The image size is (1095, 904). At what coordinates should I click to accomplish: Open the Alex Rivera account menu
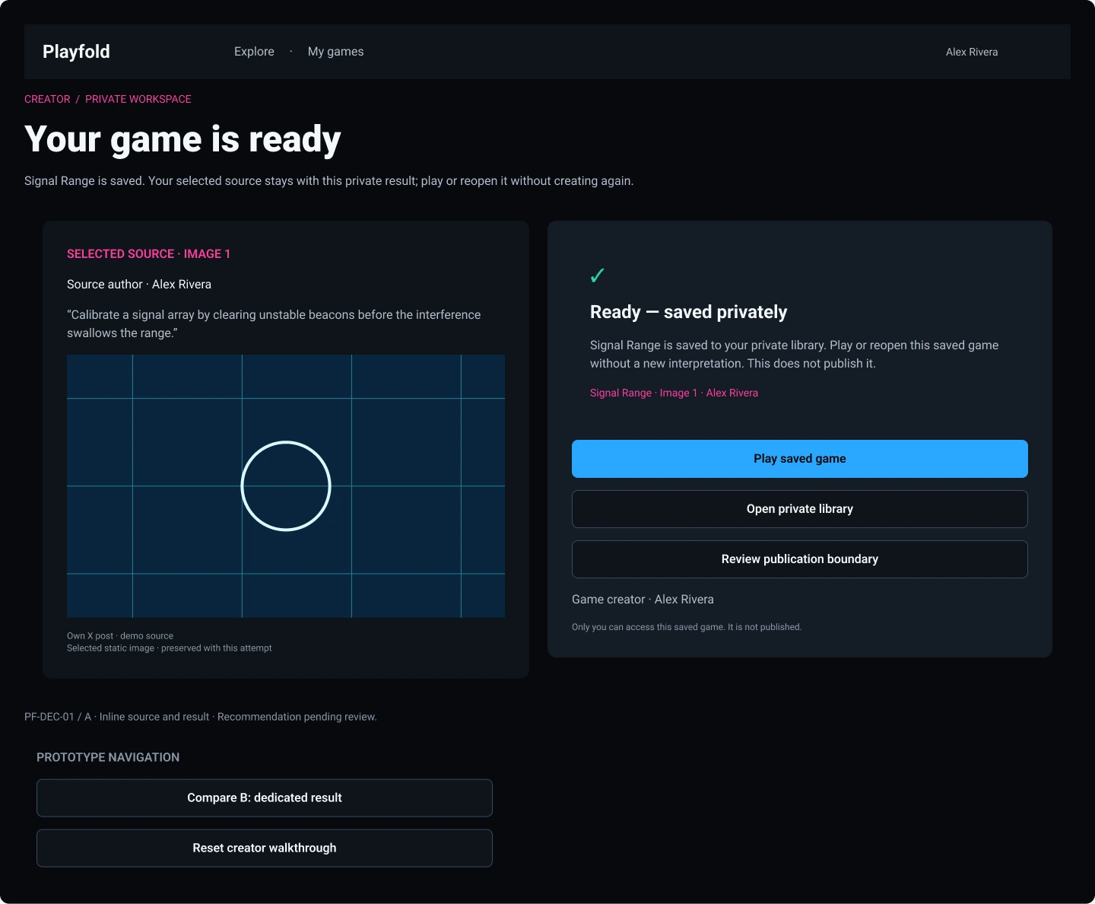pyautogui.click(x=972, y=52)
